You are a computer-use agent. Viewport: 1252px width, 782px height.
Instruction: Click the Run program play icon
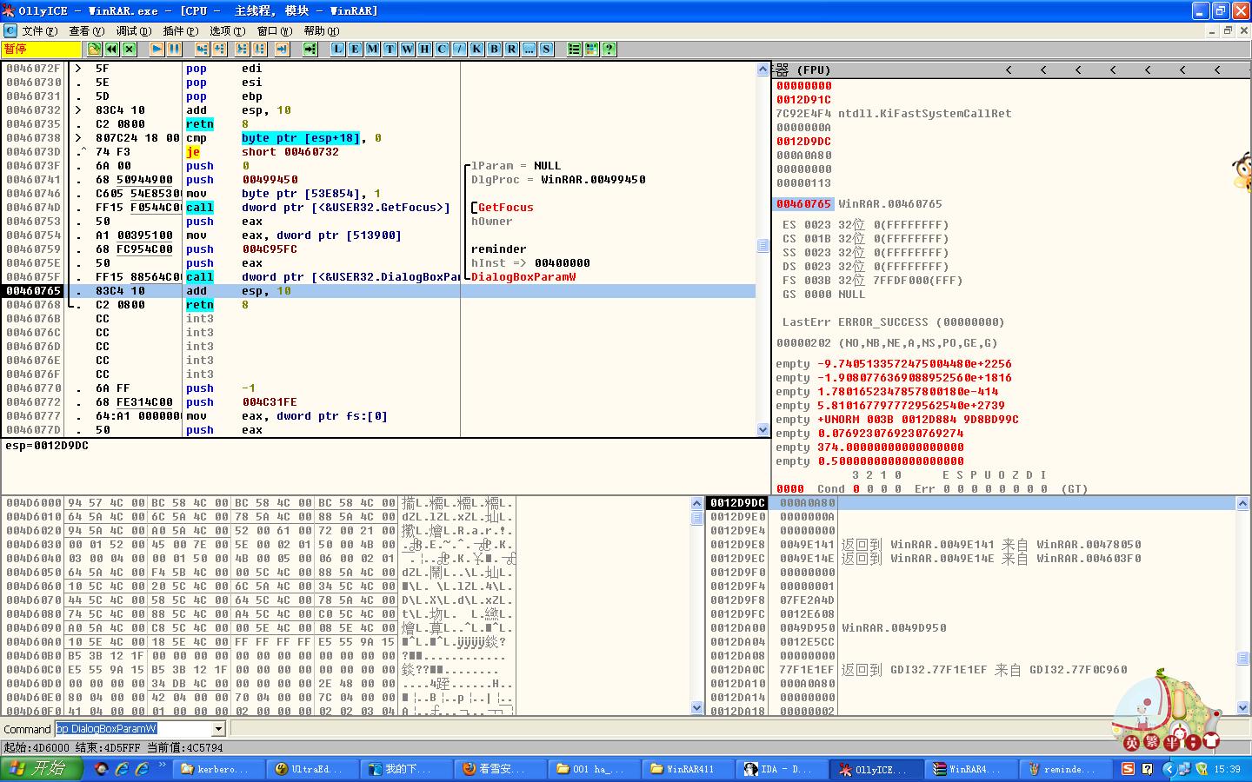click(156, 50)
